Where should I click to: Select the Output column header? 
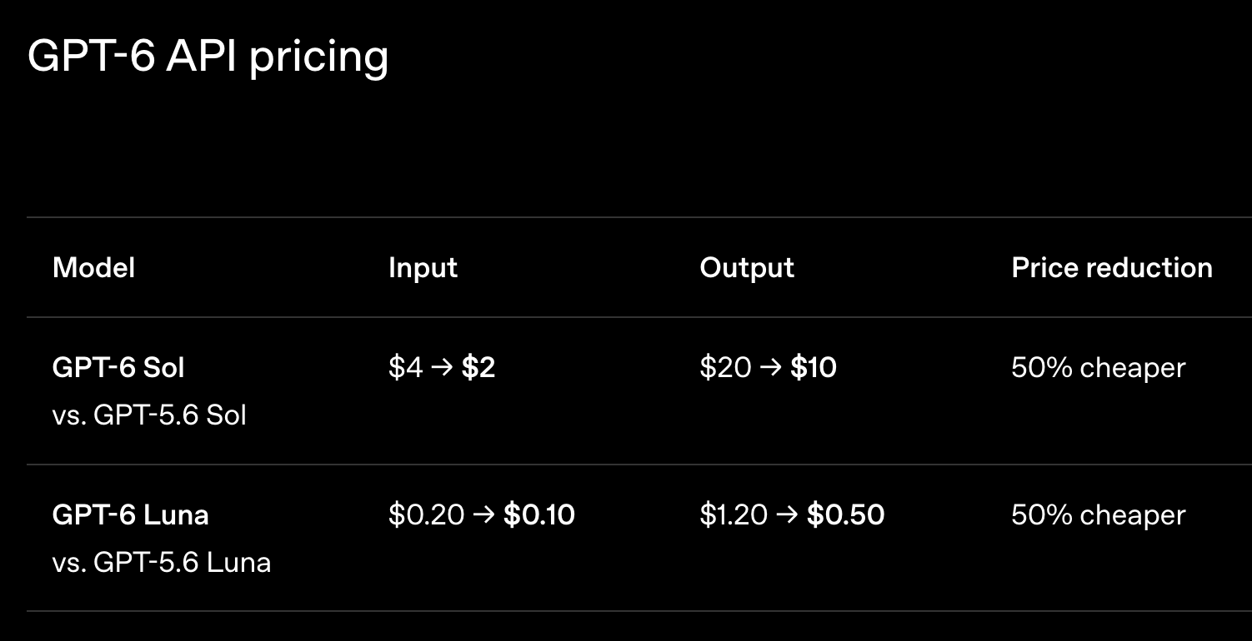[x=747, y=268]
